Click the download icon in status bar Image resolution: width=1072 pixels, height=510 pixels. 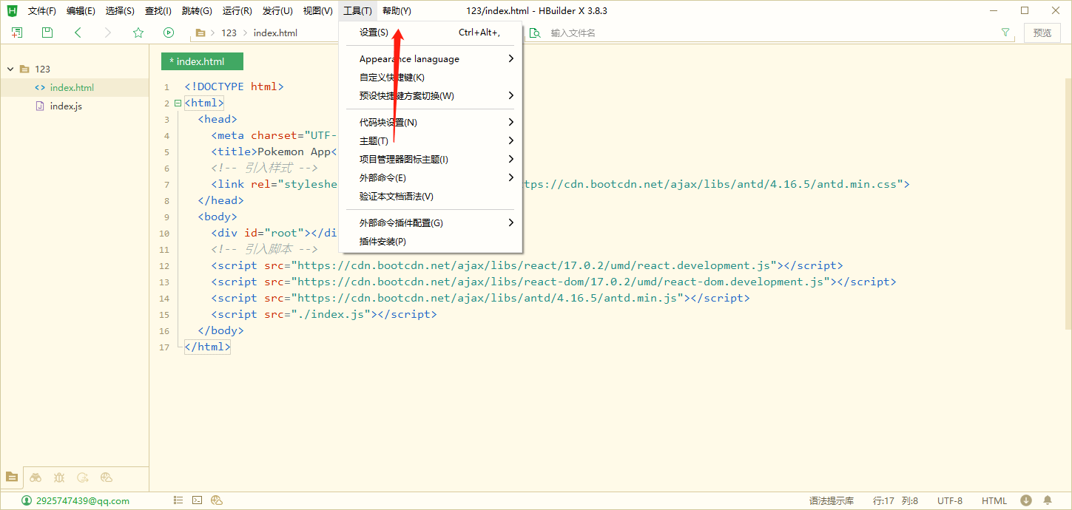click(x=1026, y=500)
